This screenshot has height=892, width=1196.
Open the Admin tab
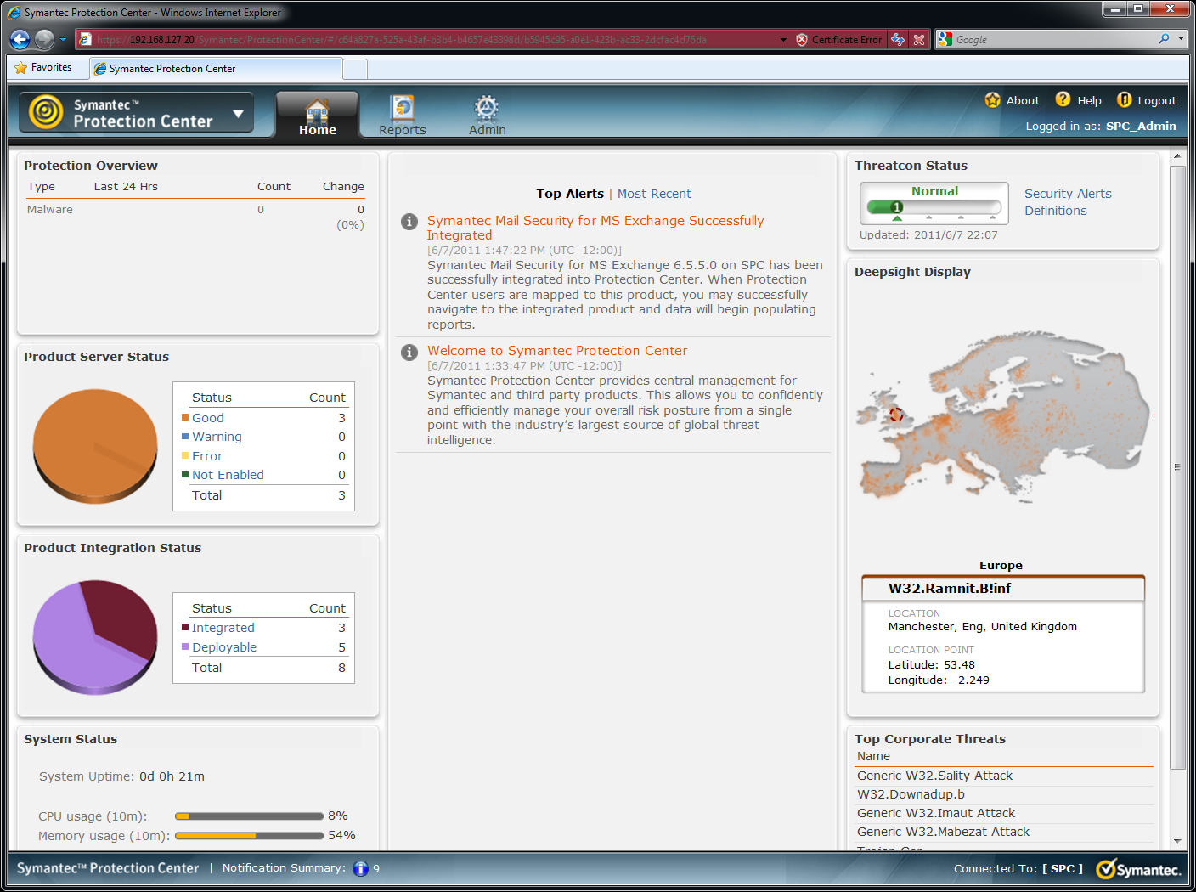pyautogui.click(x=487, y=116)
